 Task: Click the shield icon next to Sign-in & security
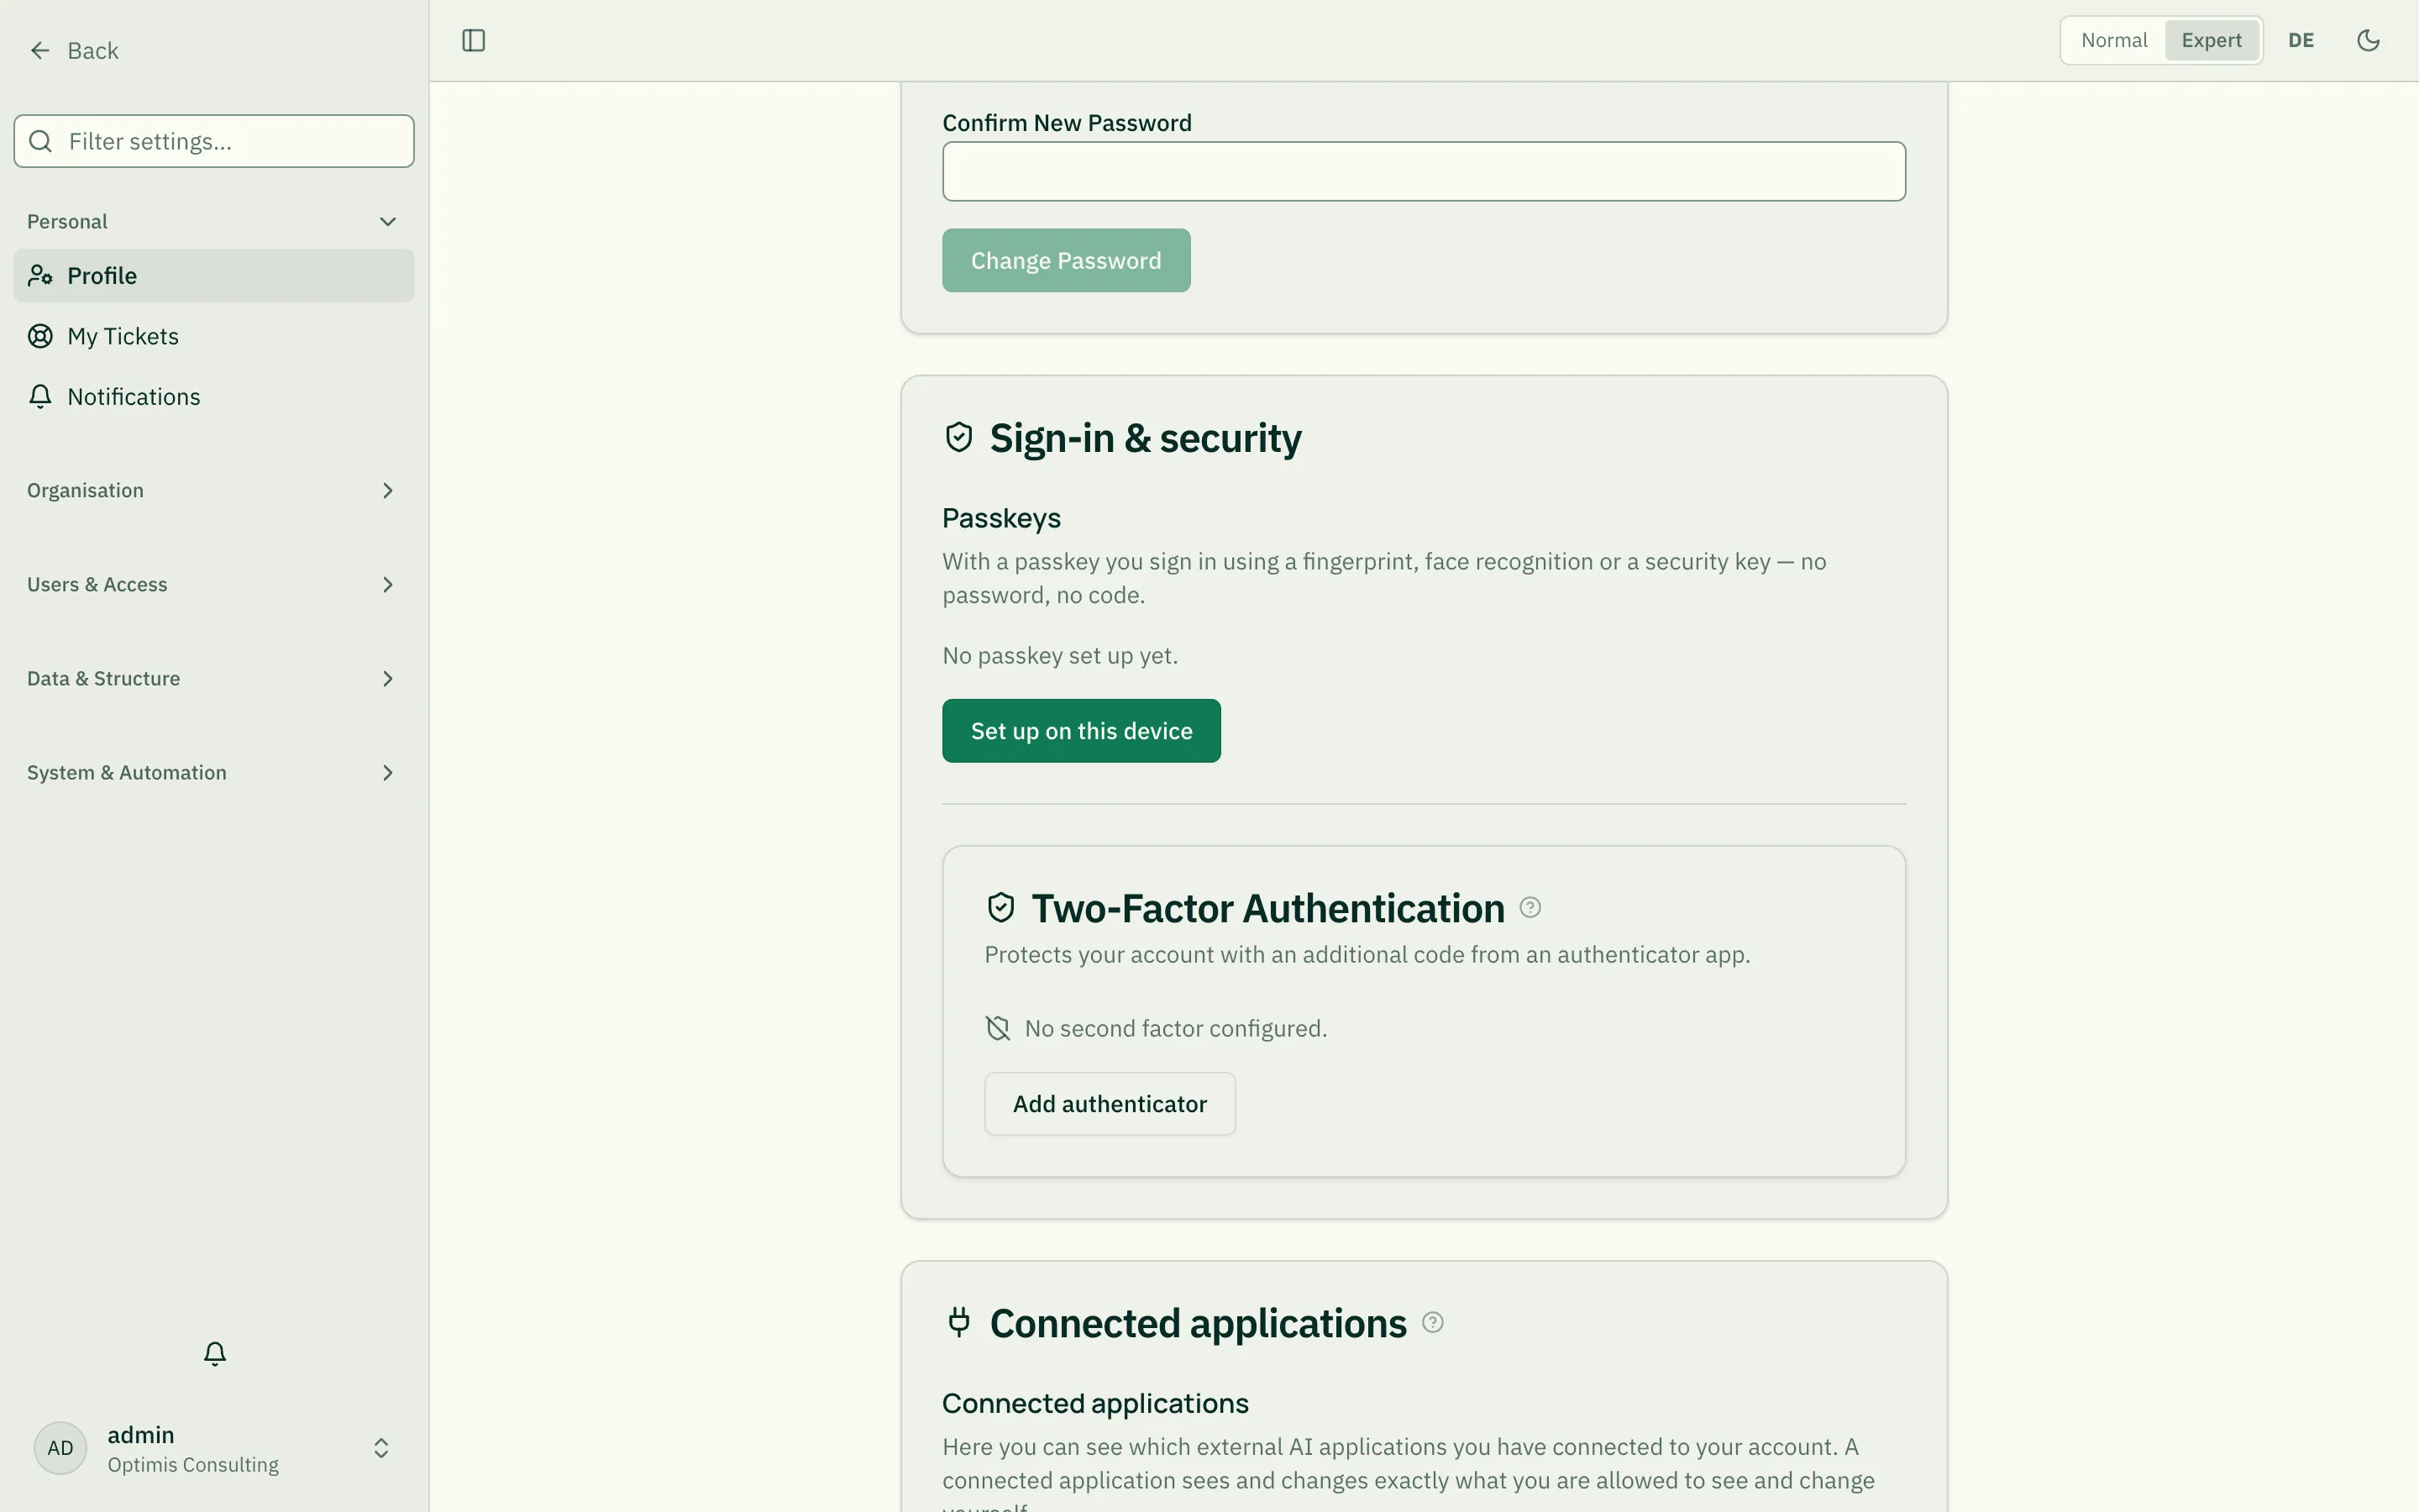[958, 437]
